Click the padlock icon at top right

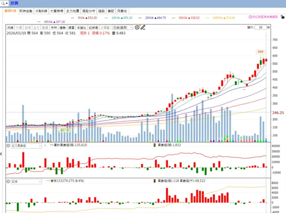coord(283,17)
